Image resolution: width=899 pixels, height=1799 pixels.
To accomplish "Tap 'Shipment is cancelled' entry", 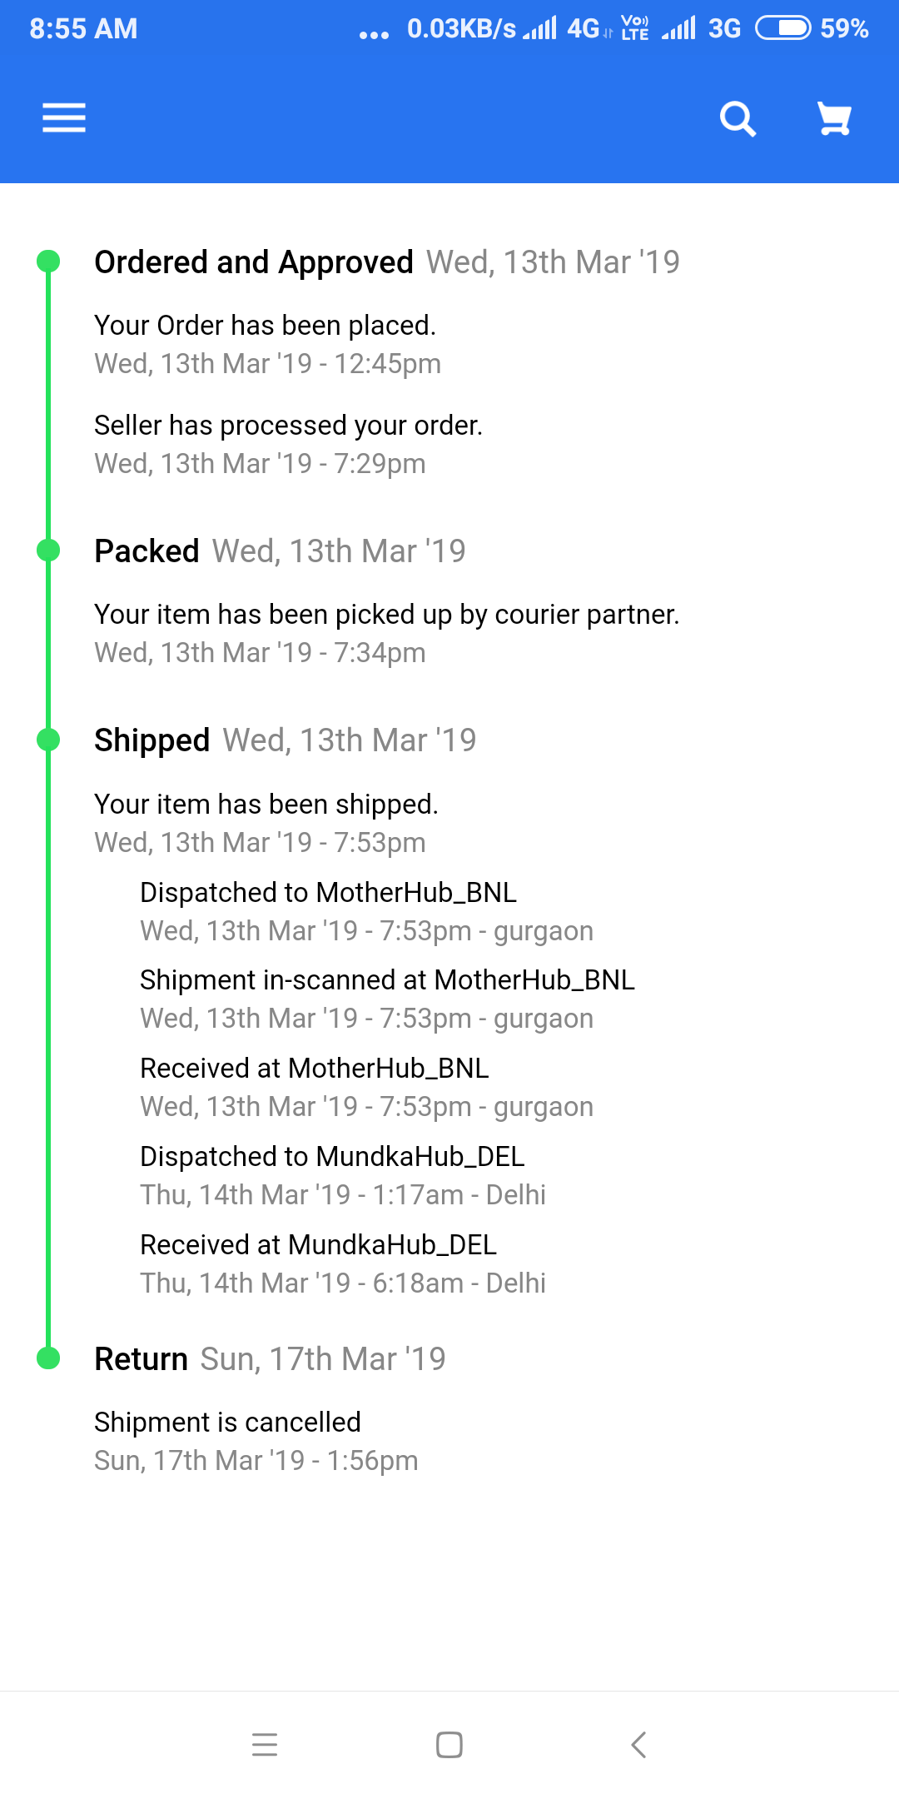I will [x=227, y=1423].
